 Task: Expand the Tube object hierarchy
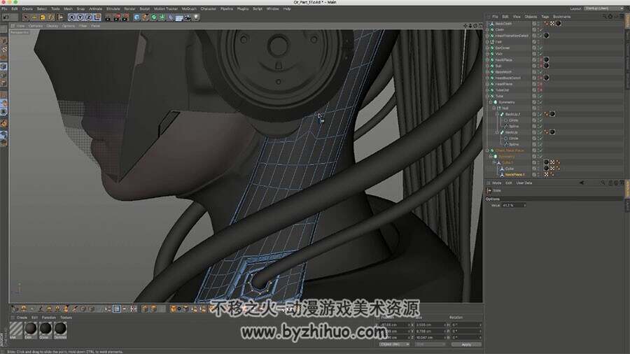(487, 96)
